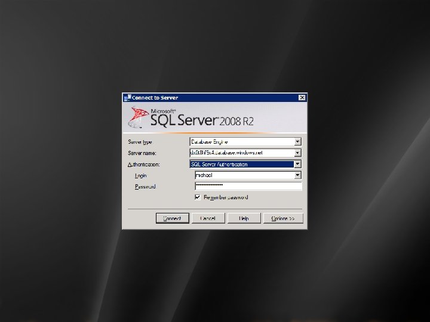Open the Server type dropdown arrow

[297, 141]
